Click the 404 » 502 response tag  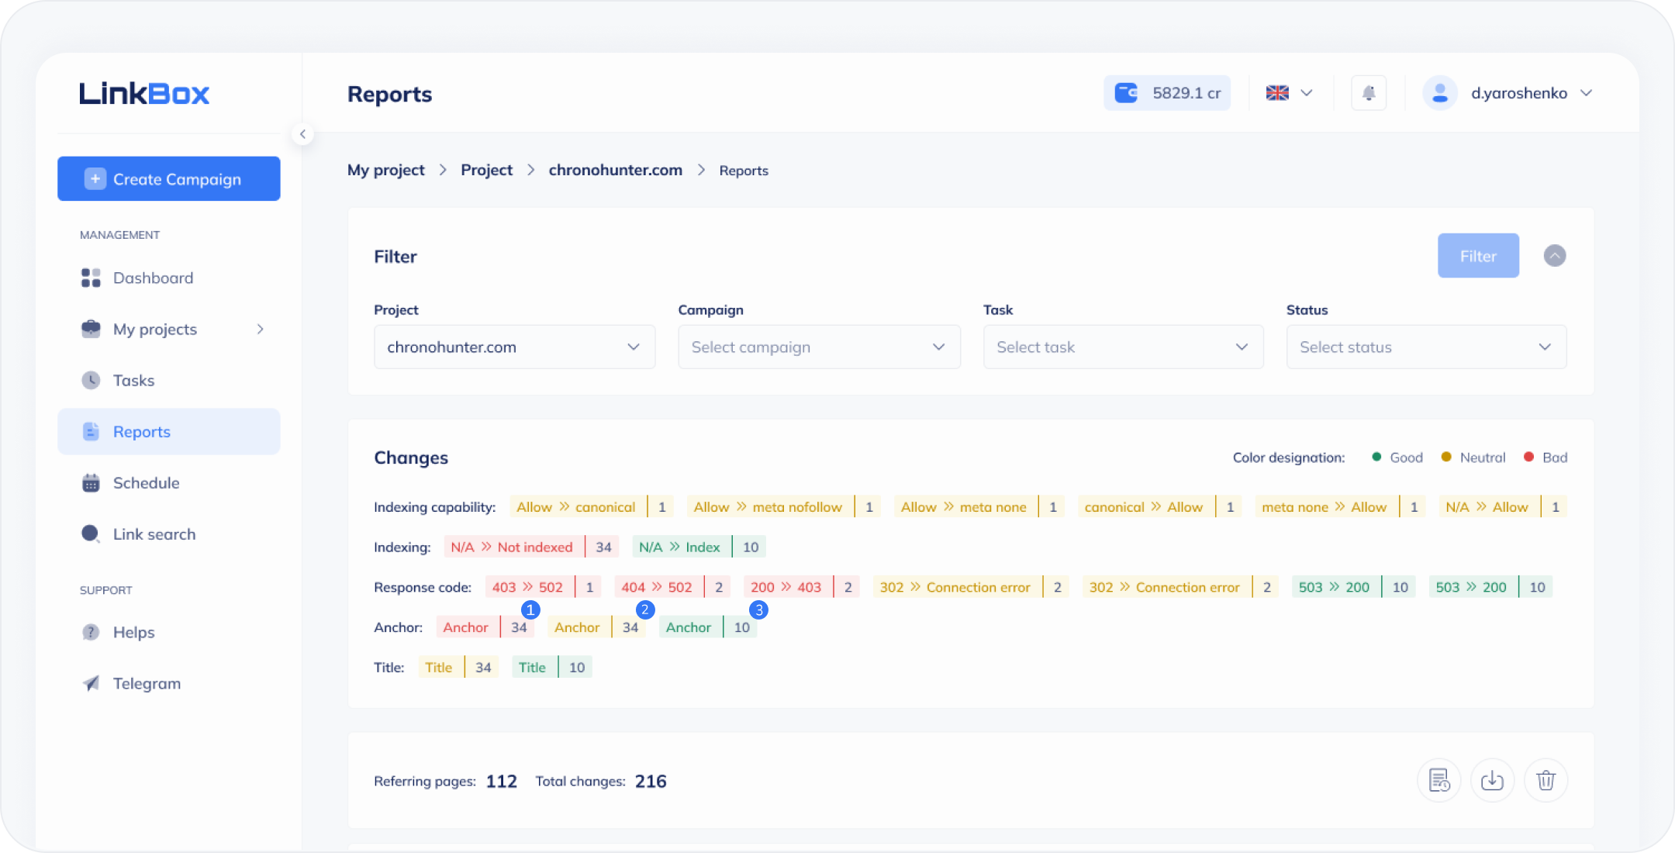(x=673, y=587)
